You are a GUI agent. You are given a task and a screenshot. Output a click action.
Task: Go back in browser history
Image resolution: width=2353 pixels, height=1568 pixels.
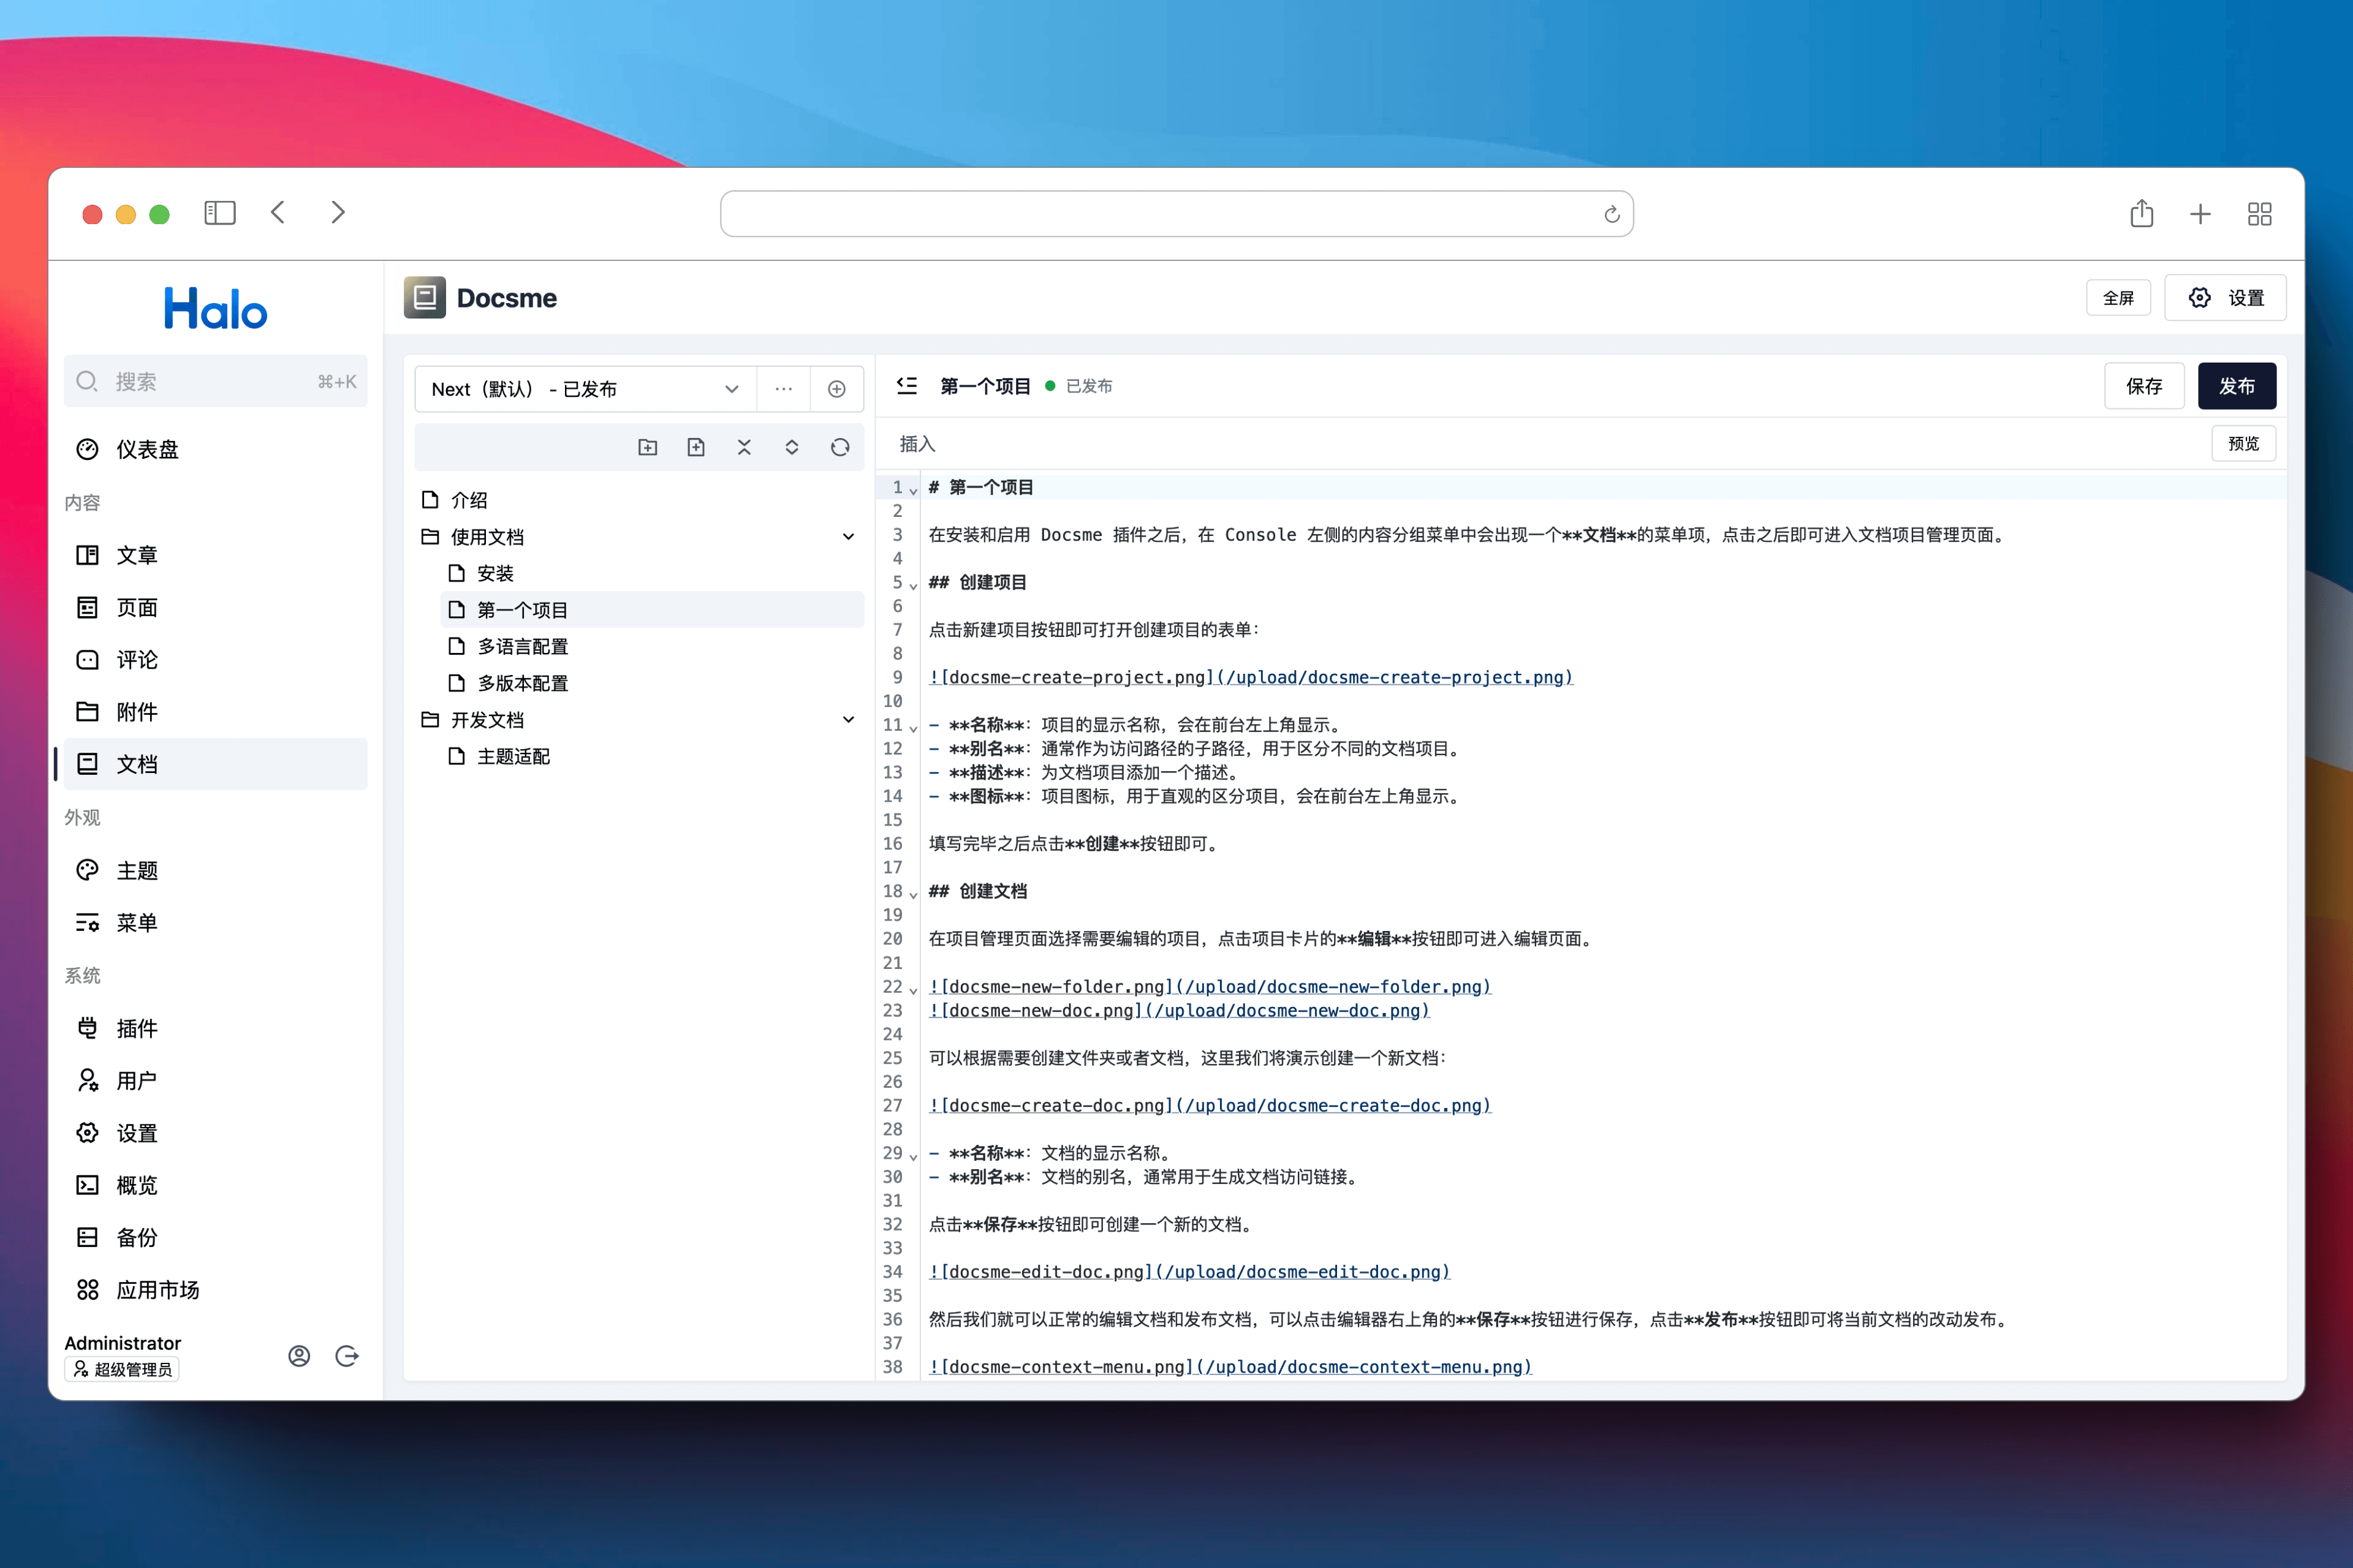point(278,213)
